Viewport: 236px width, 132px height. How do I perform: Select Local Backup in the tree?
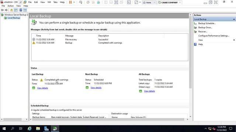[x=14, y=18]
